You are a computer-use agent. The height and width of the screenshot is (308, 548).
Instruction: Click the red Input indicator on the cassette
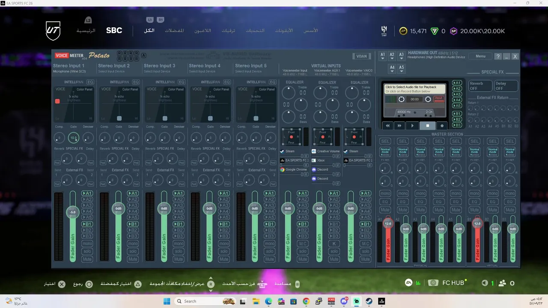tap(439, 99)
